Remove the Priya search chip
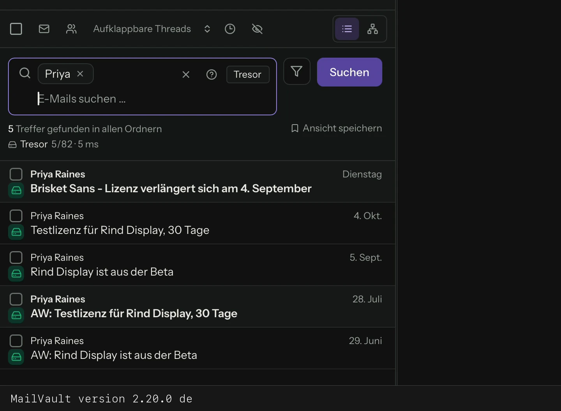Image resolution: width=561 pixels, height=411 pixels. [80, 74]
